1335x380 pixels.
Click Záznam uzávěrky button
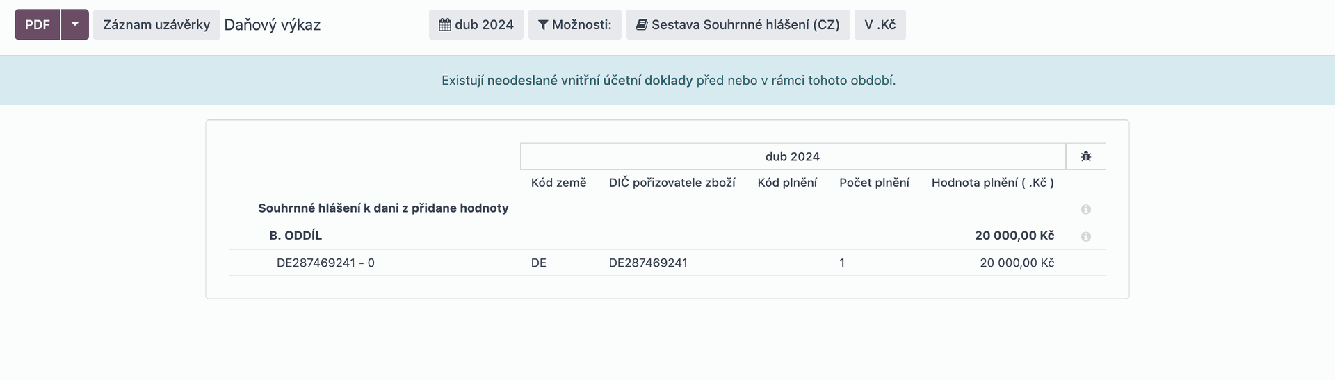click(x=156, y=24)
